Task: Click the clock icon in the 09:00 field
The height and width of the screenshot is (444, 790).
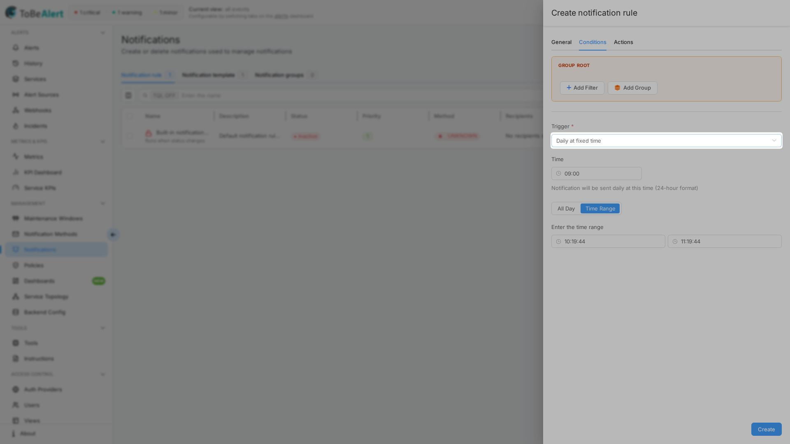Action: click(x=558, y=173)
